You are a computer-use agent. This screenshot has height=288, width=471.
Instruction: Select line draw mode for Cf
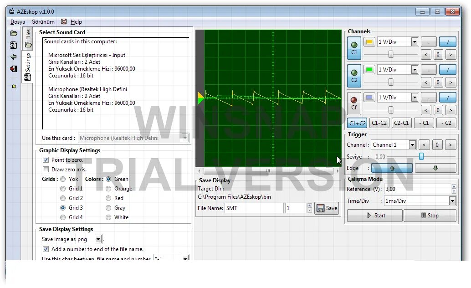[448, 98]
